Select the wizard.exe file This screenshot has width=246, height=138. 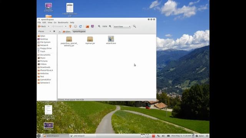tap(111, 40)
